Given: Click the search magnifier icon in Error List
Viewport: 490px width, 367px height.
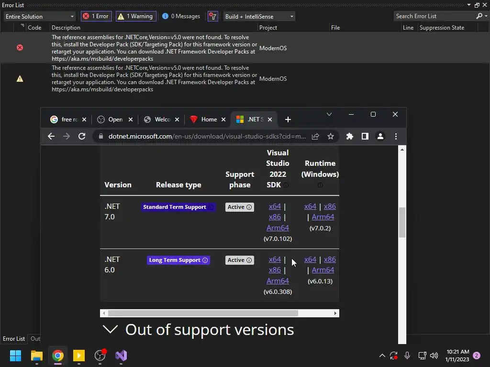Looking at the screenshot, I should click(x=479, y=16).
